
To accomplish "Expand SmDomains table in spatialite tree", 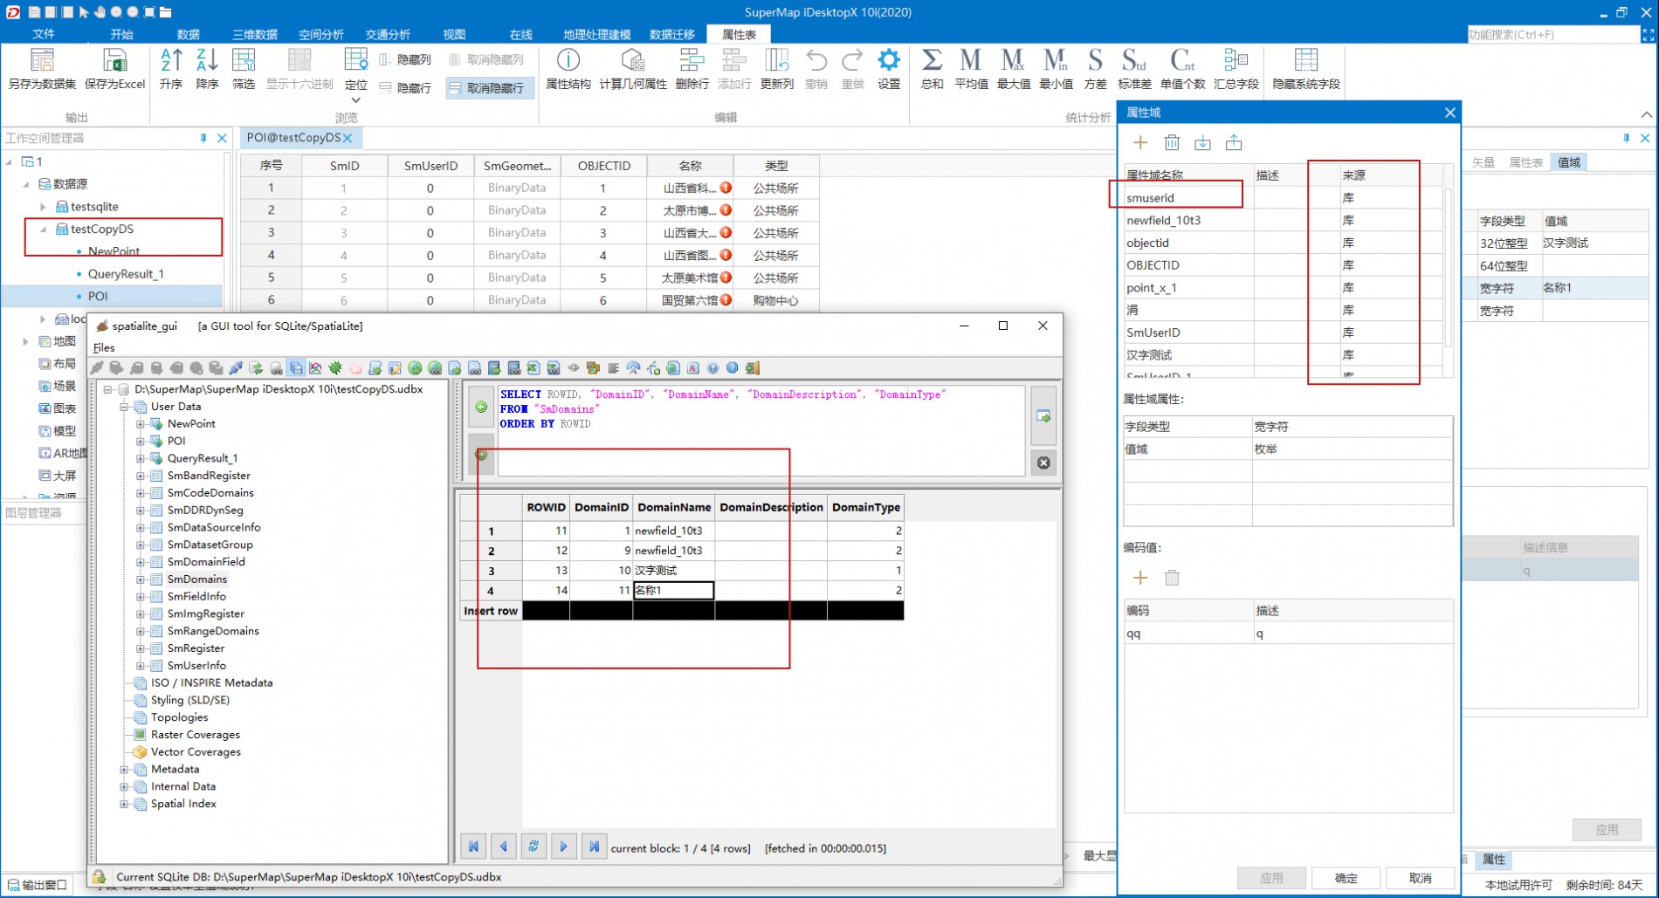I will click(x=140, y=579).
